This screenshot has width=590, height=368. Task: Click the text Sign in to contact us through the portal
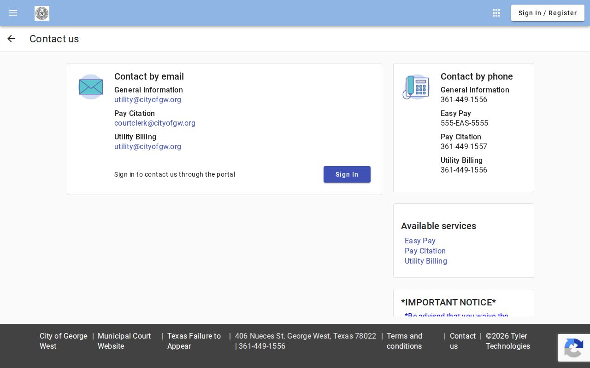(175, 174)
